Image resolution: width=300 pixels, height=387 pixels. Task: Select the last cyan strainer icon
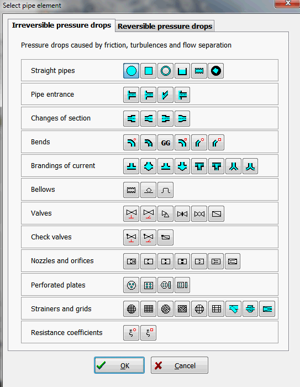267,308
